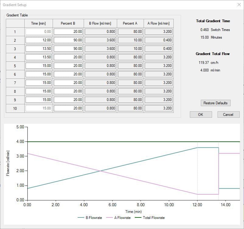Edit Time field in row 5

pos(39,66)
